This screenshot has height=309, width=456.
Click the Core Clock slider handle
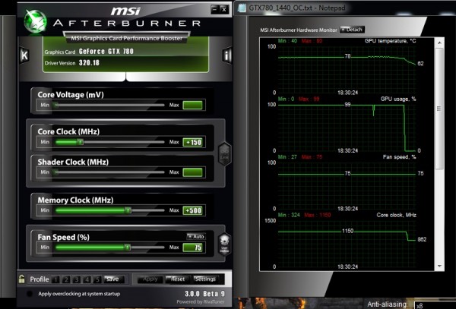(81, 142)
